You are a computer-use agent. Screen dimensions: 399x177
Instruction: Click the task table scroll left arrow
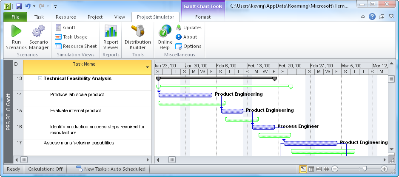[17, 160]
